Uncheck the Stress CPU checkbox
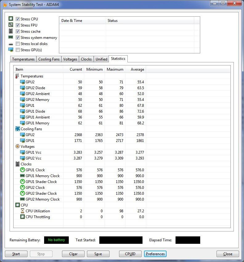244x262 pixels. (18, 19)
